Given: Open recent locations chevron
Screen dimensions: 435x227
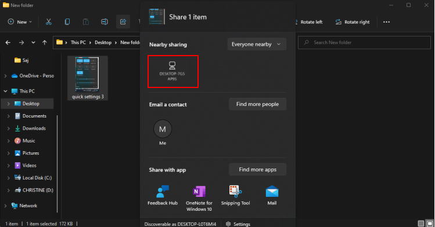Looking at the screenshot, I should click(x=33, y=43).
